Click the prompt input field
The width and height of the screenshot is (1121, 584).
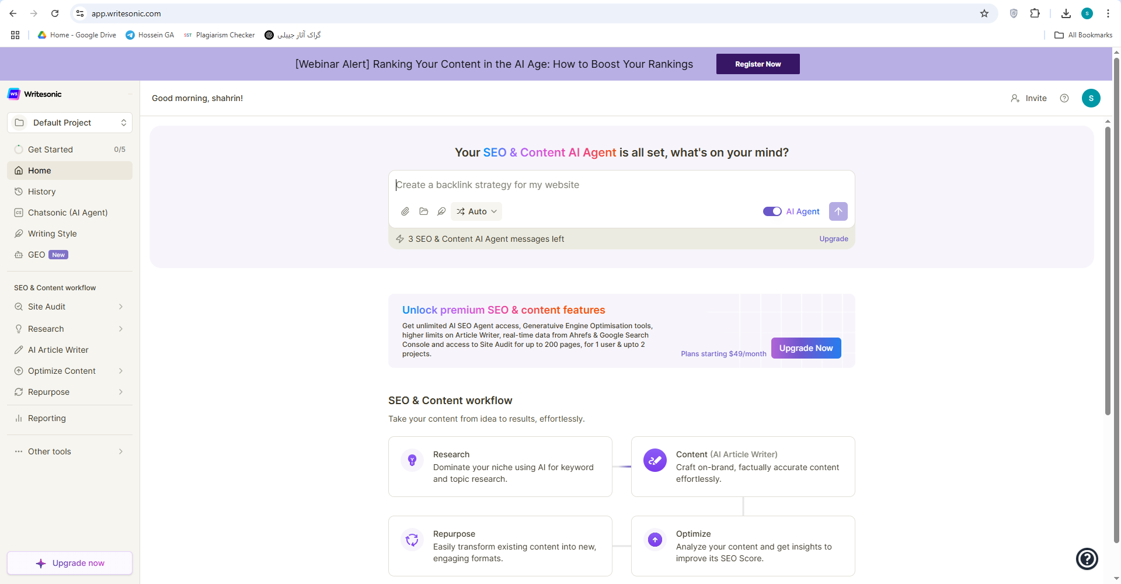pyautogui.click(x=622, y=185)
